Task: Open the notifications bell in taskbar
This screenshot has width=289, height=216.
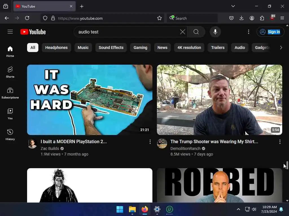Action: pyautogui.click(x=281, y=209)
